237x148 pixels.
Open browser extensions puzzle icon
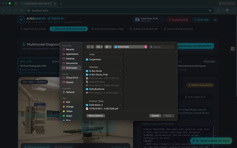(x=218, y=10)
